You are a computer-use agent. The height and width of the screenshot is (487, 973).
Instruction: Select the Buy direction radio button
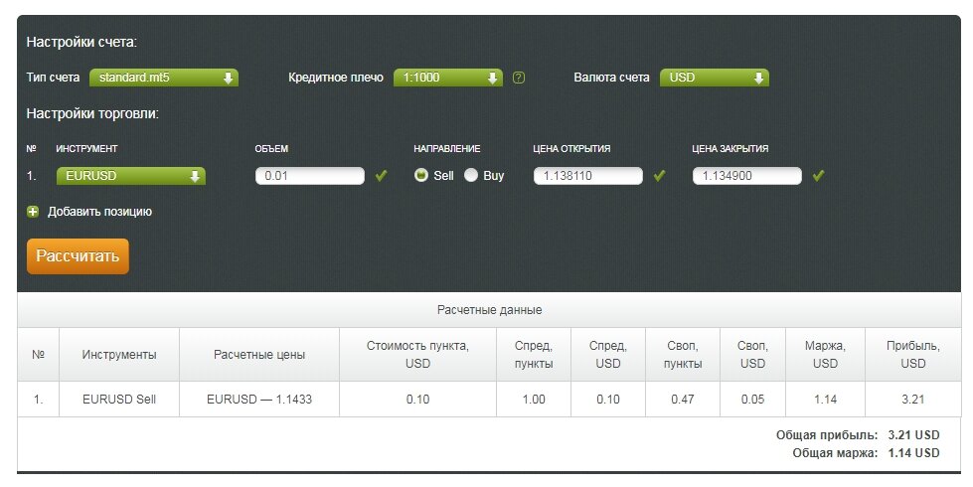(471, 176)
